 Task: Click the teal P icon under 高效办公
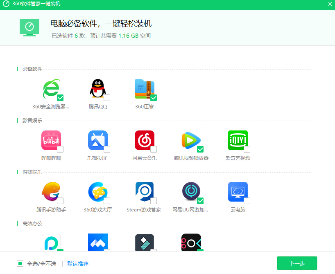51,243
